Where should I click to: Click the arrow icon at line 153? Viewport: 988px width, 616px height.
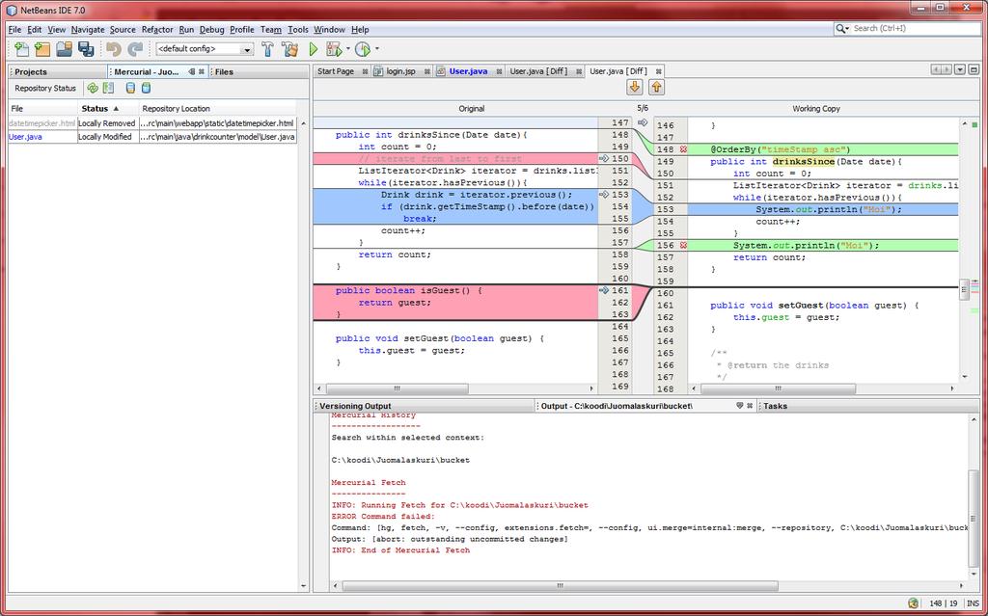(604, 195)
